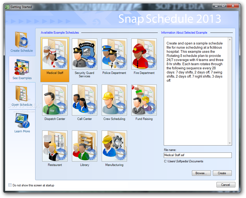The height and width of the screenshot is (198, 246).
Task: Click the Browse... button
Action: click(x=201, y=173)
